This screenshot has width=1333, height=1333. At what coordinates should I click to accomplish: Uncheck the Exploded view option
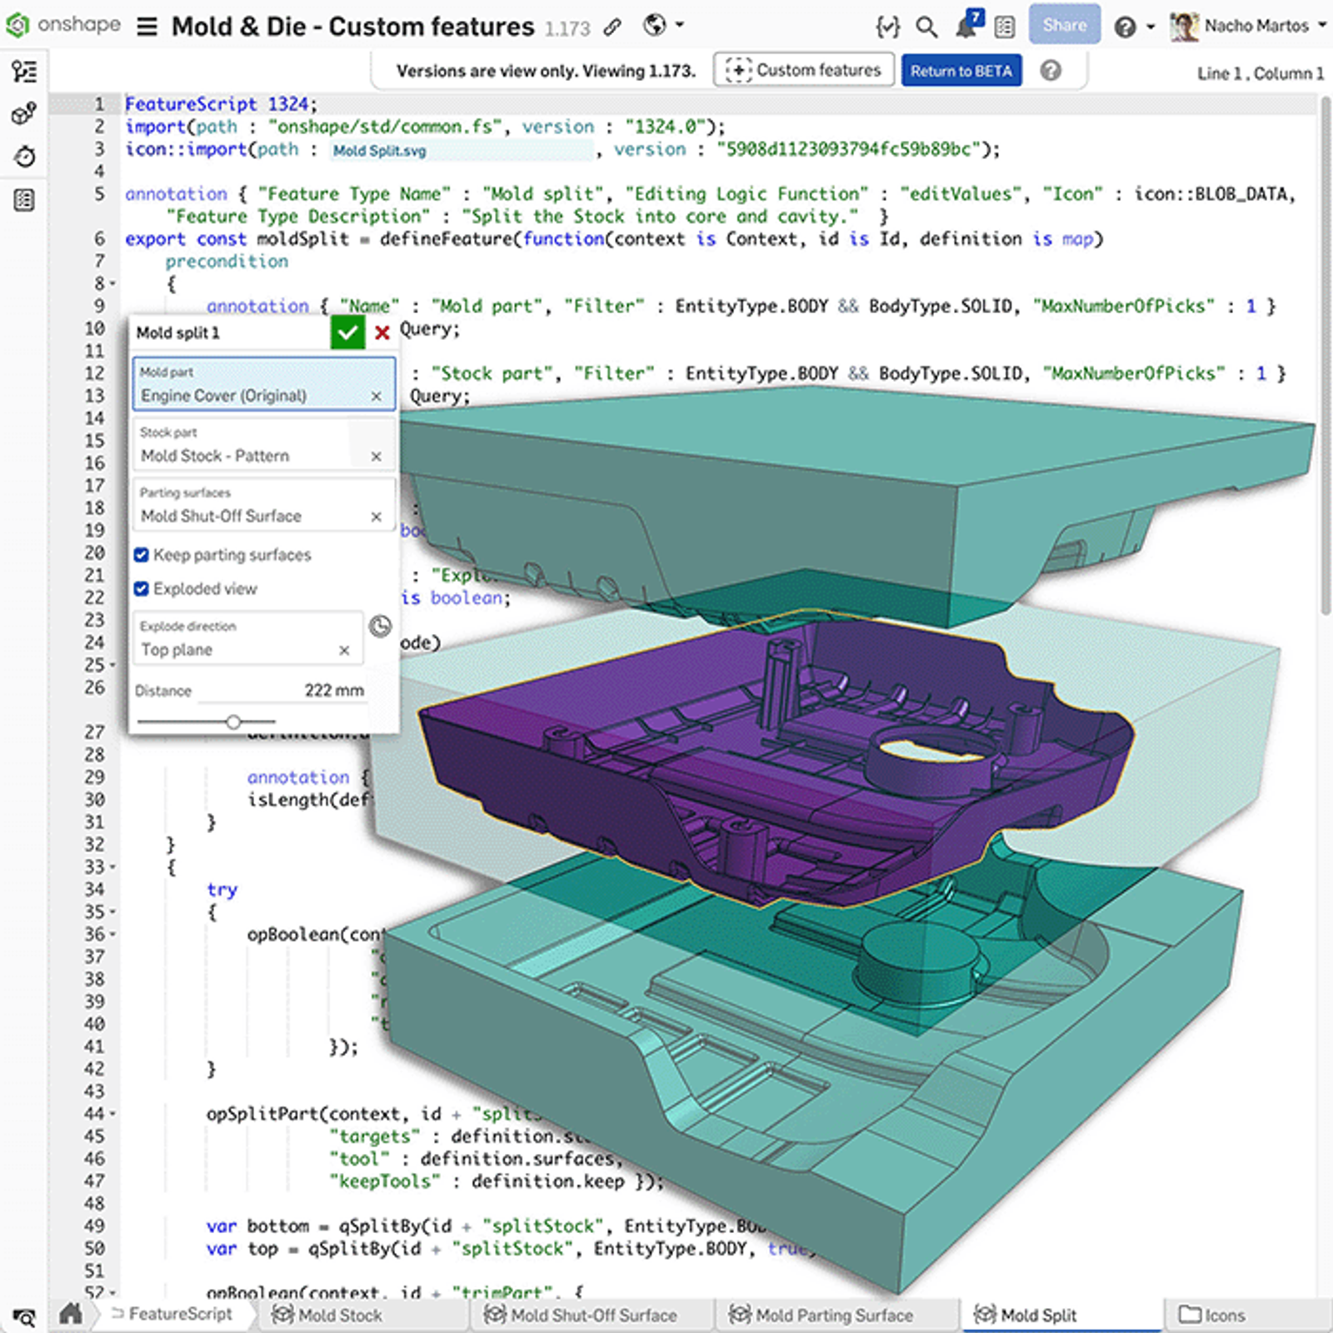click(x=142, y=589)
